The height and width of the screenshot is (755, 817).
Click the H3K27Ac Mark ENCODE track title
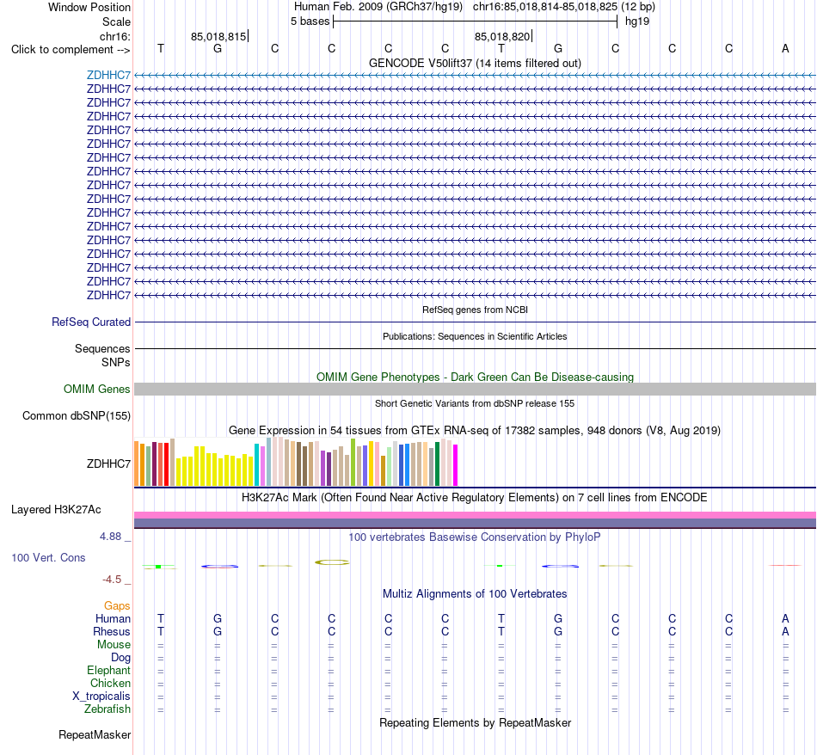[x=475, y=497]
